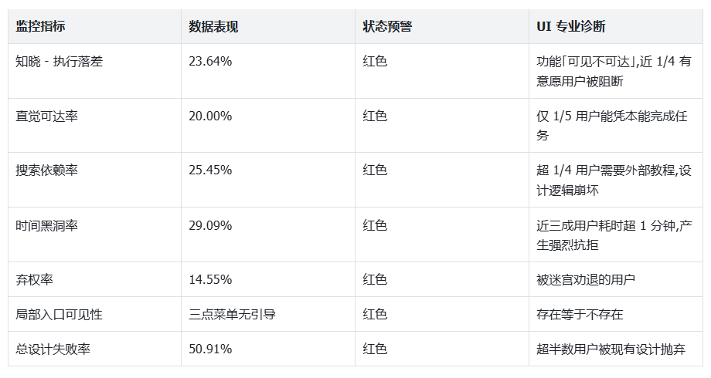Screen dimensions: 711x378
Task: Click the 搜索依赖率 metric cell
Action: coord(47,170)
